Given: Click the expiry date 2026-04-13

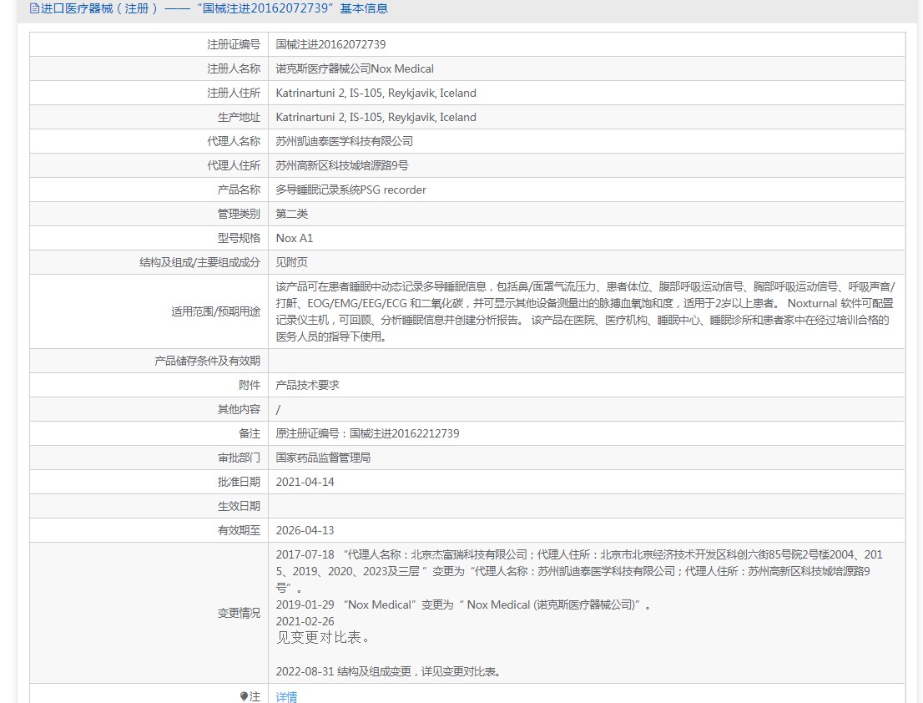Looking at the screenshot, I should pyautogui.click(x=305, y=530).
